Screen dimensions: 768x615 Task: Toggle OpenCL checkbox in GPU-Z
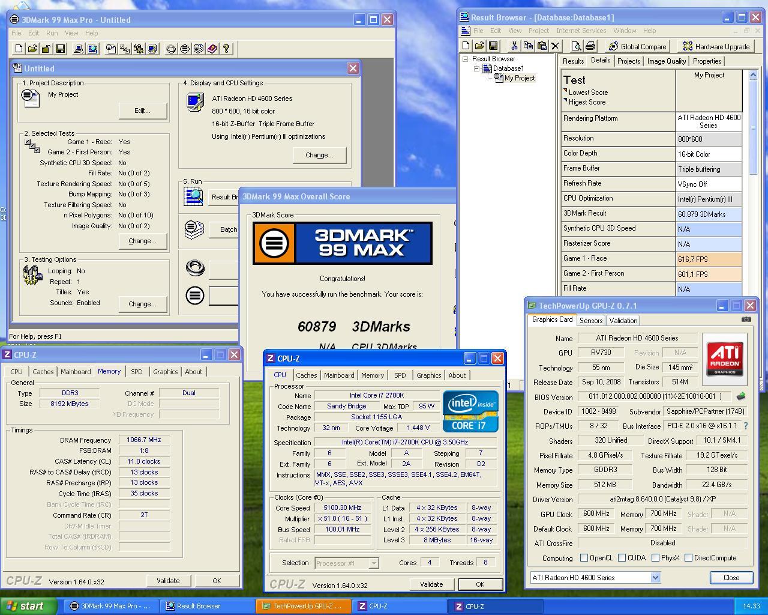584,558
